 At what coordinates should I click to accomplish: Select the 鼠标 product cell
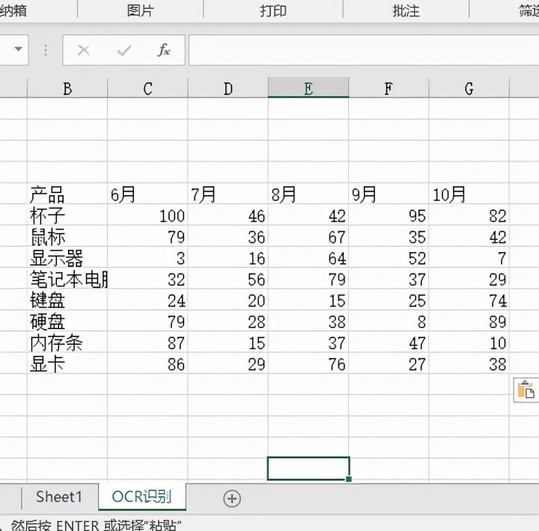pyautogui.click(x=67, y=236)
